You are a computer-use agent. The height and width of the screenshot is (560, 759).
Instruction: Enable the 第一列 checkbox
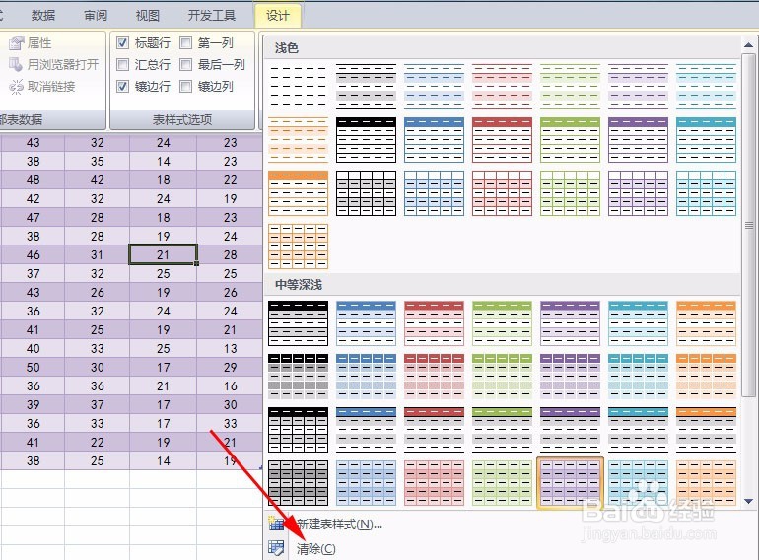tap(185, 43)
